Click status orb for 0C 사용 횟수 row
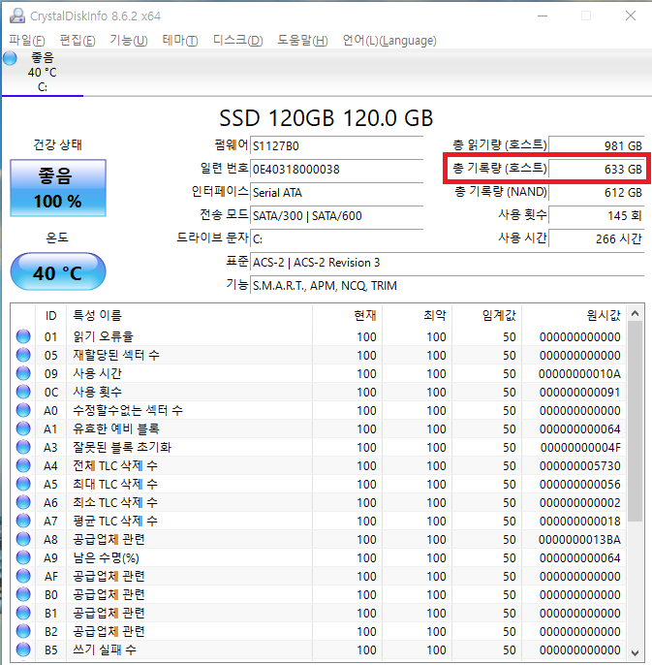 (x=23, y=392)
